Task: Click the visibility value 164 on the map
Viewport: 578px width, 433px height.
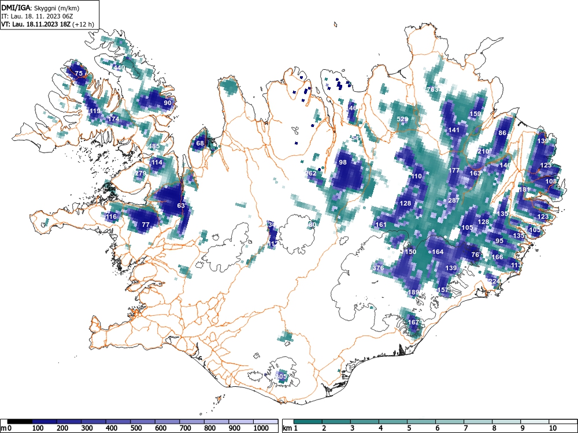Action: tap(438, 252)
